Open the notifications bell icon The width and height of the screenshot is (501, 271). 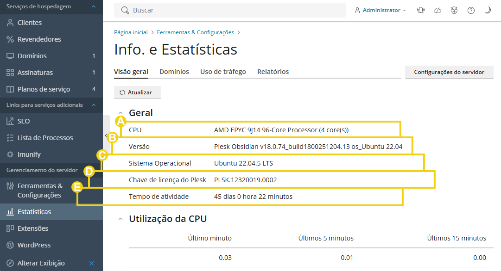point(420,10)
